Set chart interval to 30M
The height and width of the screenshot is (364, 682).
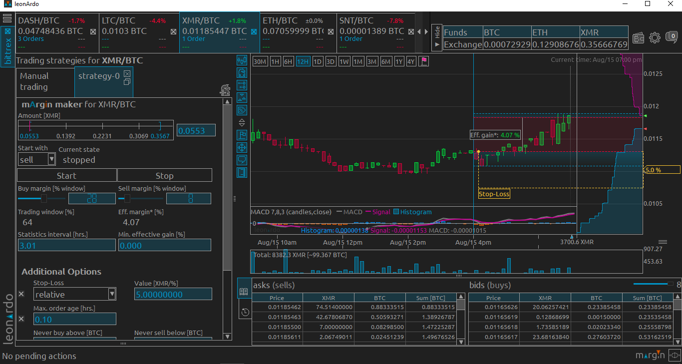click(260, 61)
